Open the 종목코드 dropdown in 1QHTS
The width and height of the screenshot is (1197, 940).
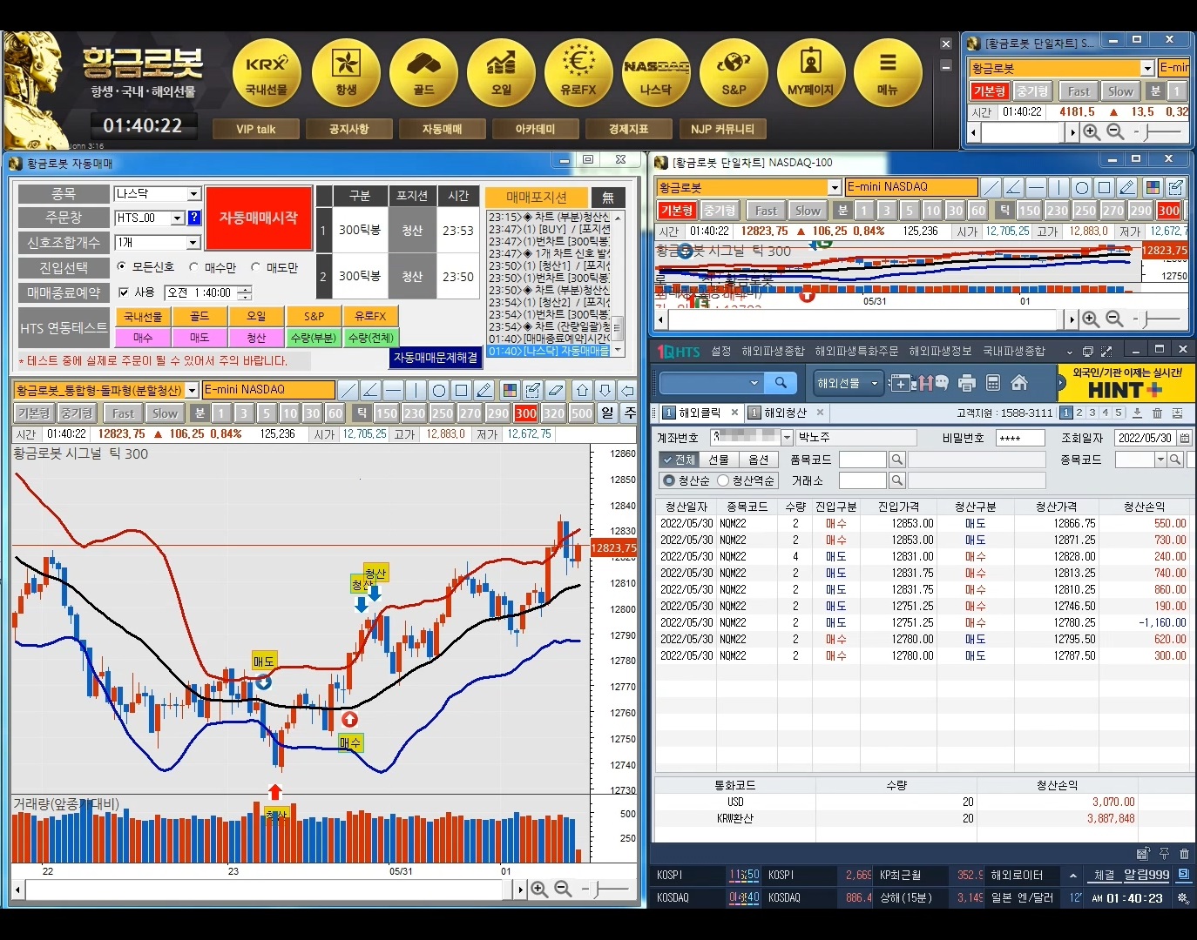click(1160, 460)
